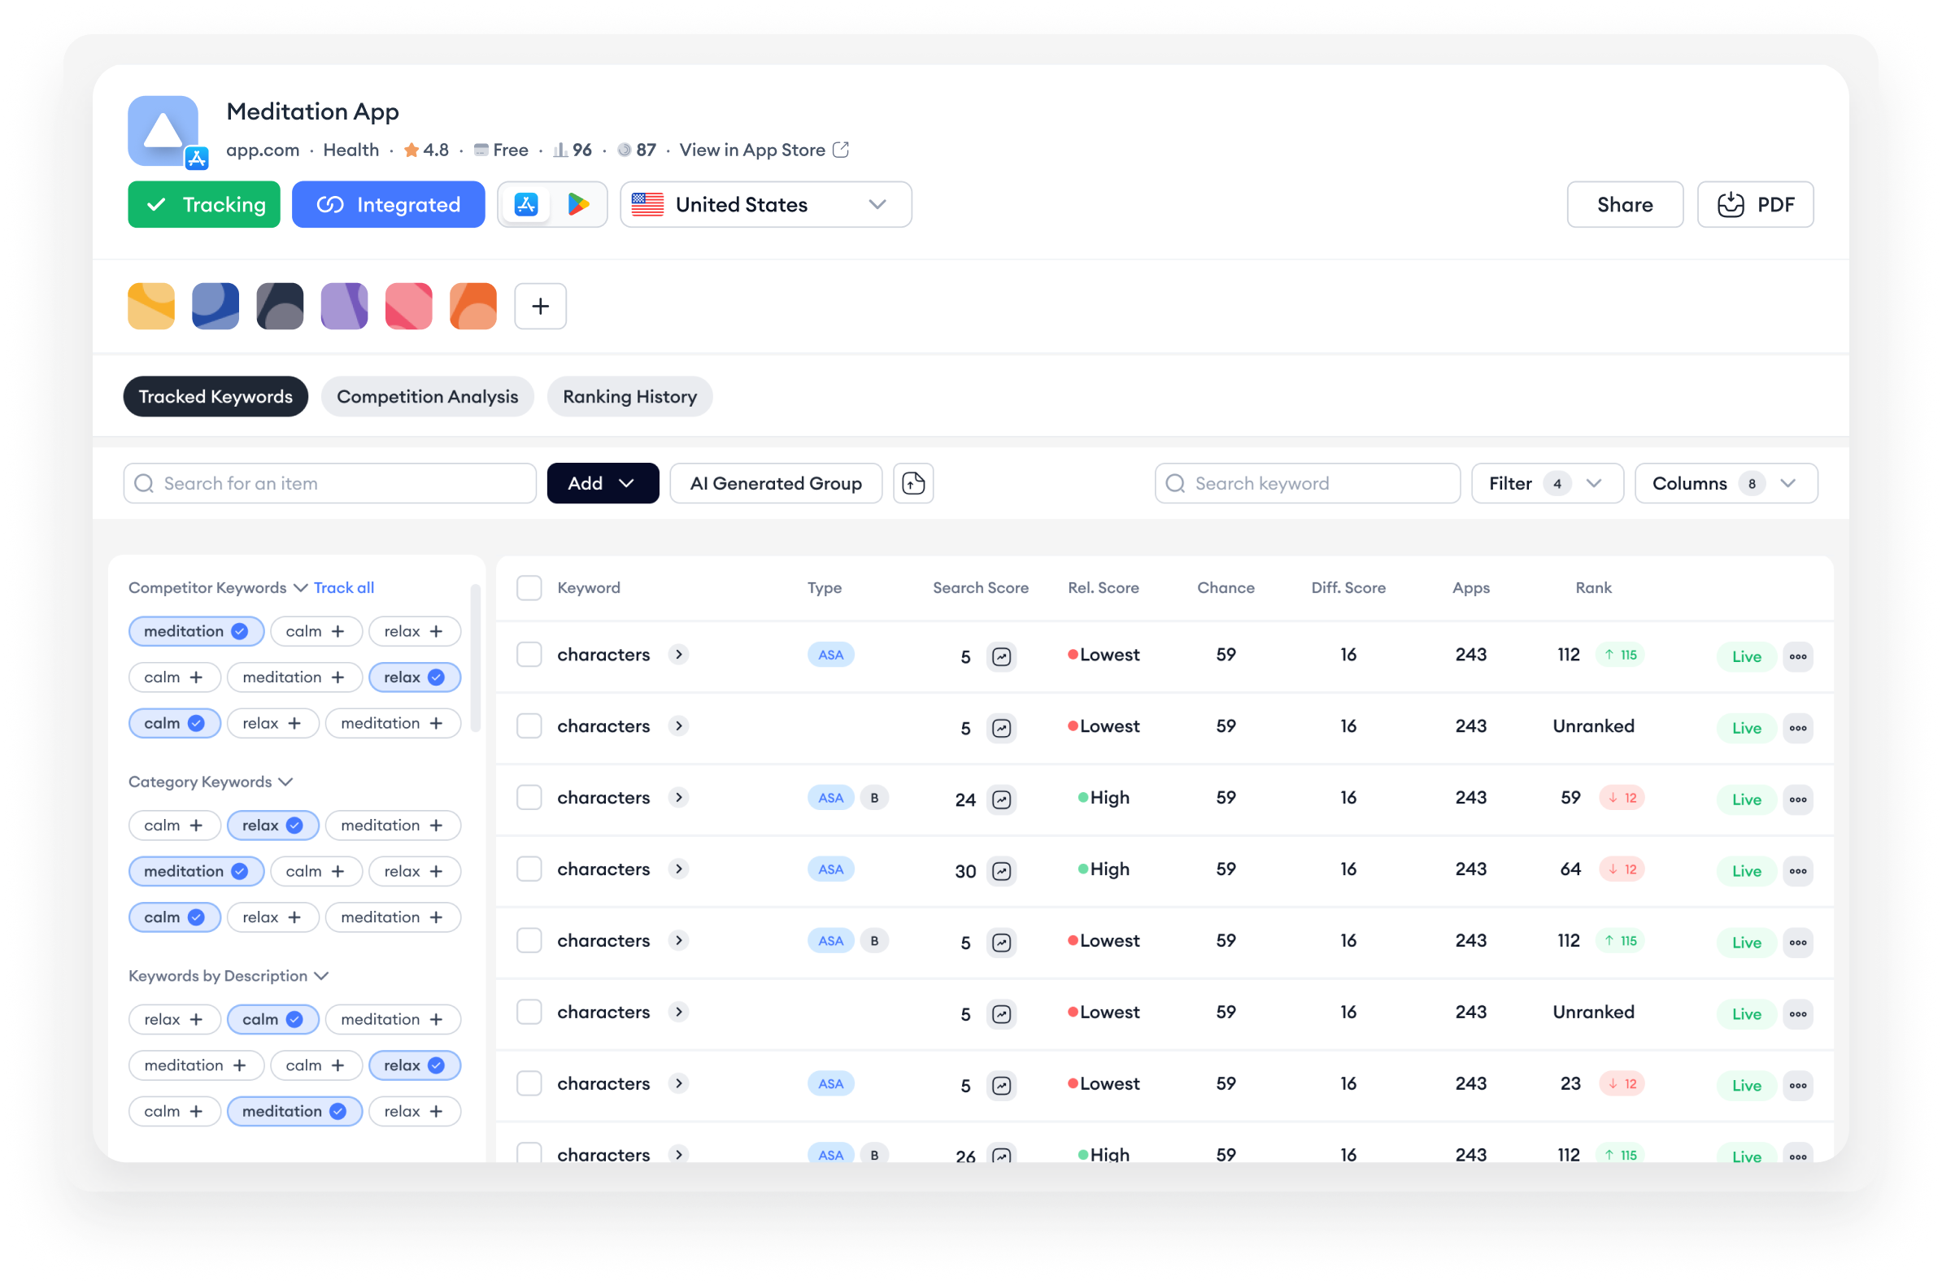Click the Search for an item field
Screen dimensions: 1942x1285
330,484
